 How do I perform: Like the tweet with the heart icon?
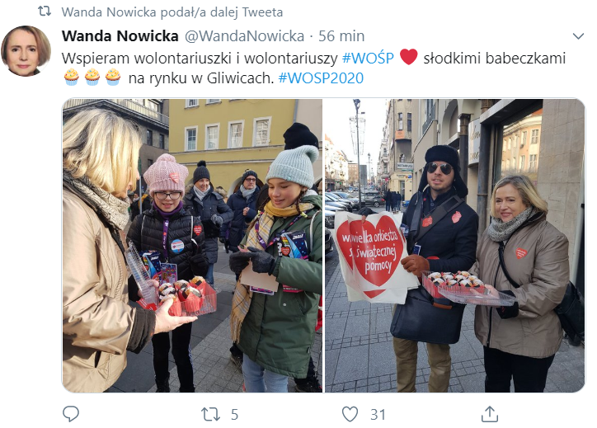pos(350,414)
